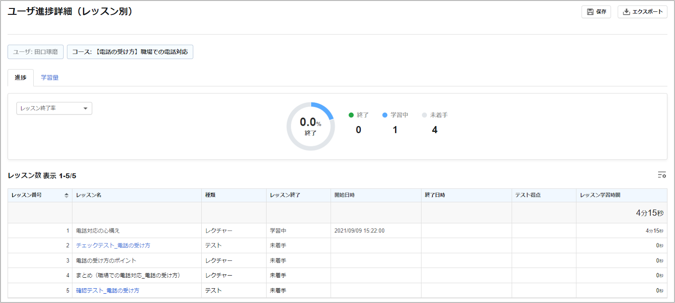Screen dimensions: 675x303
Task: Open チェックテスト_電話の受け方 link
Action: point(113,246)
